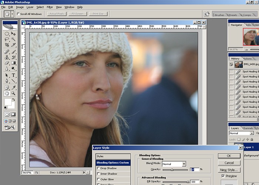Swap foreground and background colors

point(14,100)
